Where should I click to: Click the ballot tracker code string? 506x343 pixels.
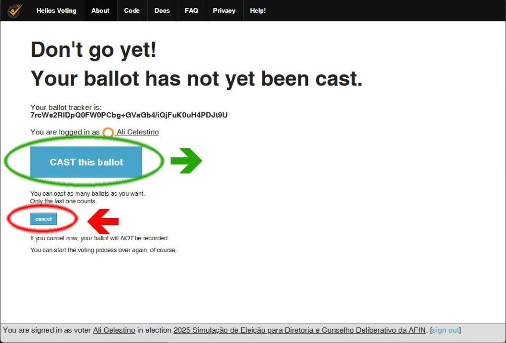click(128, 115)
